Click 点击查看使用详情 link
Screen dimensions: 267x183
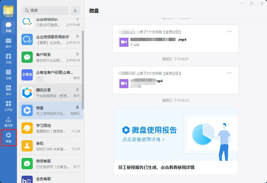(x=143, y=140)
